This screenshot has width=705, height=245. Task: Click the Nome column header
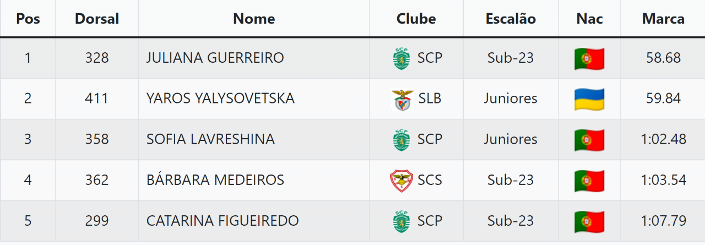[254, 19]
